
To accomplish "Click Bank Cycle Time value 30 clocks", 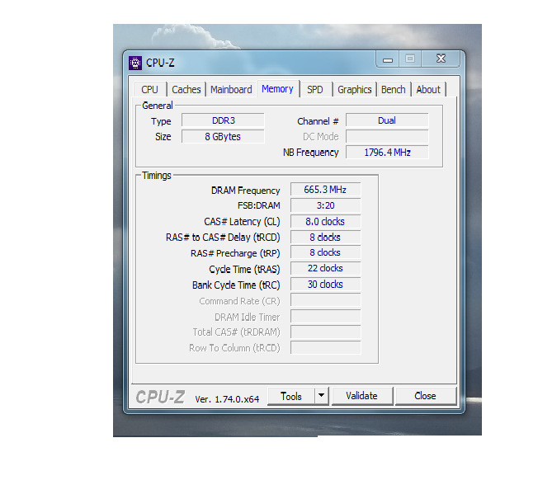I will pyautogui.click(x=325, y=285).
